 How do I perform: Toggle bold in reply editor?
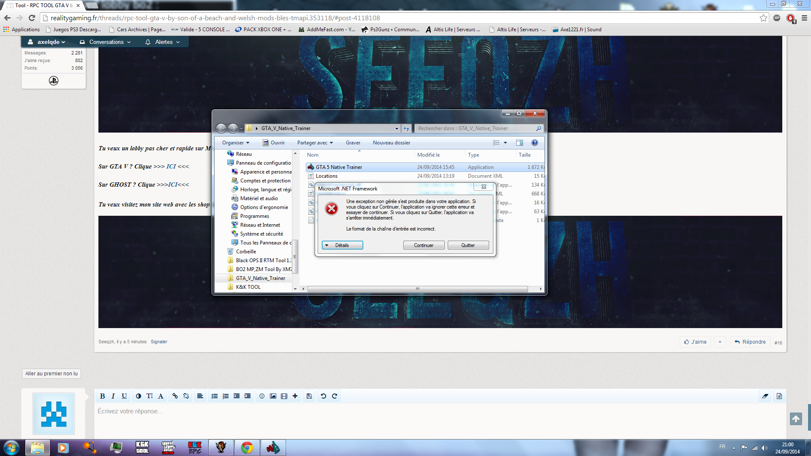tap(102, 396)
